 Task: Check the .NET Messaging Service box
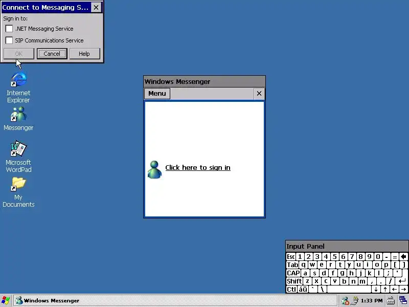(9, 29)
